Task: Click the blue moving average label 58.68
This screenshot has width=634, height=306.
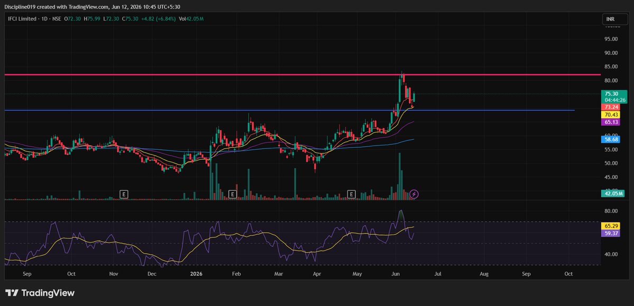Action: 611,139
